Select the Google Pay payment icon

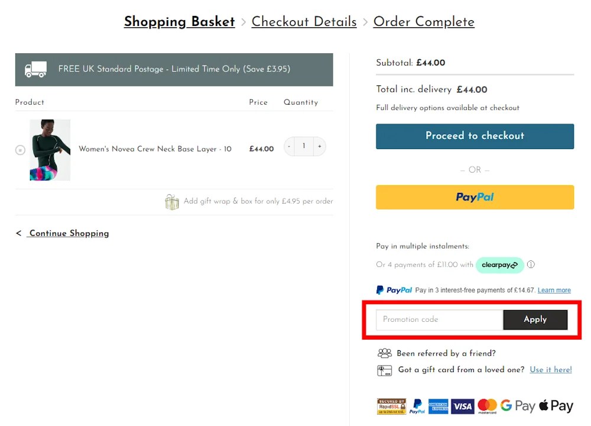pos(518,406)
